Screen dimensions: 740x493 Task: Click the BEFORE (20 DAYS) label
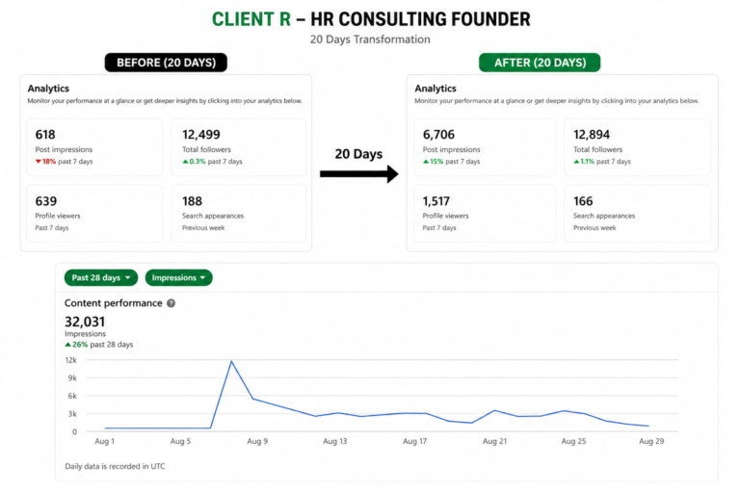[x=166, y=63]
